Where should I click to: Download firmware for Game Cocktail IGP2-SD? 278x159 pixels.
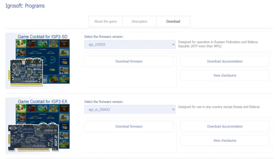point(129,61)
